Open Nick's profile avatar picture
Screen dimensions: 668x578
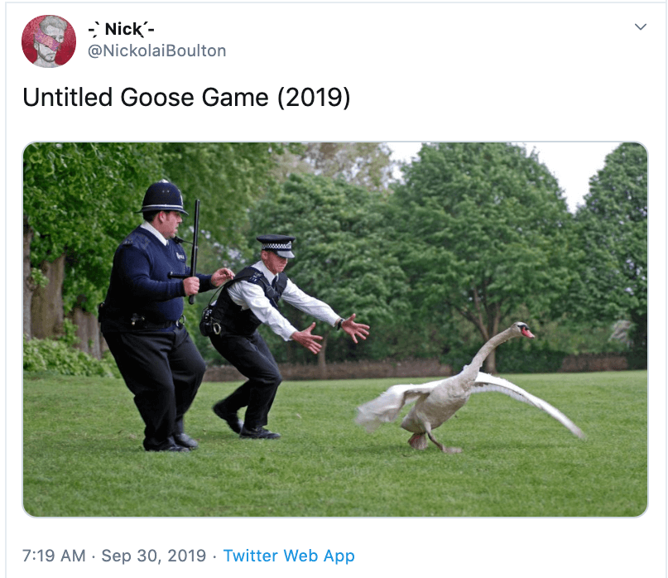pyautogui.click(x=49, y=41)
